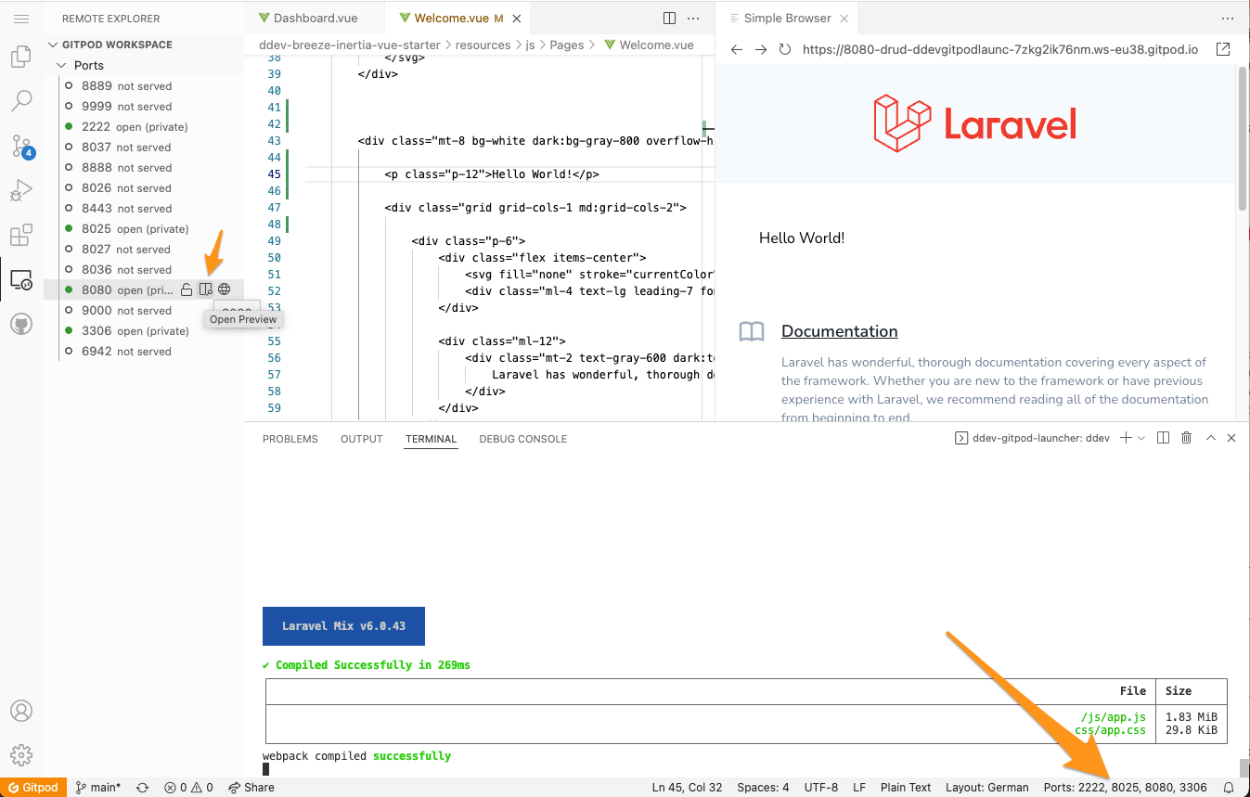Click resources in the editor breadcrumb
This screenshot has height=797, width=1250.
(483, 45)
